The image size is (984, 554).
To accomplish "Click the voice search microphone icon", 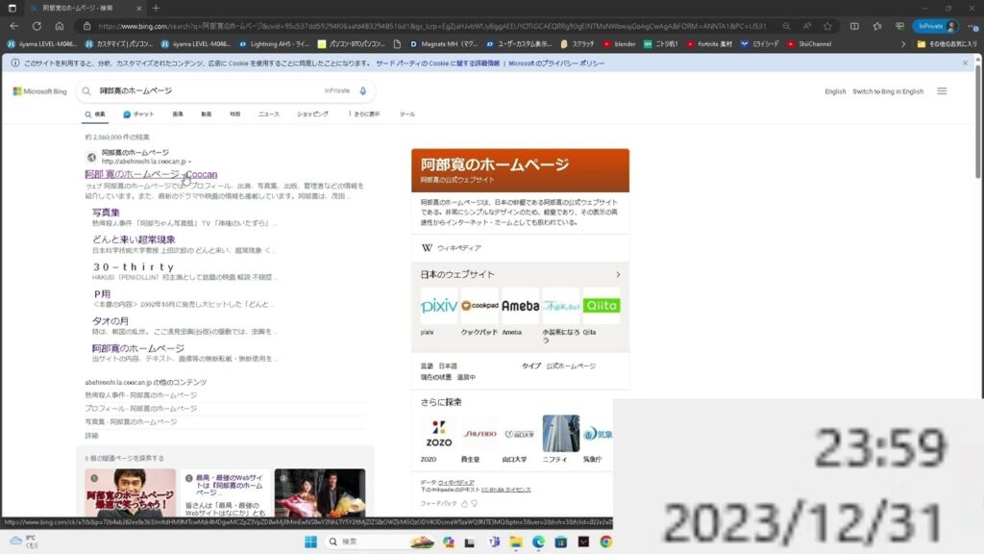I will tap(361, 91).
